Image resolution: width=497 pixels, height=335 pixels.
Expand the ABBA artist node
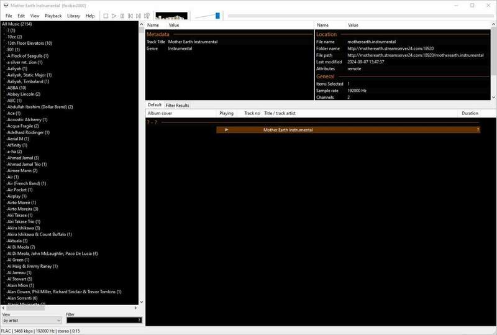pyautogui.click(x=4, y=88)
